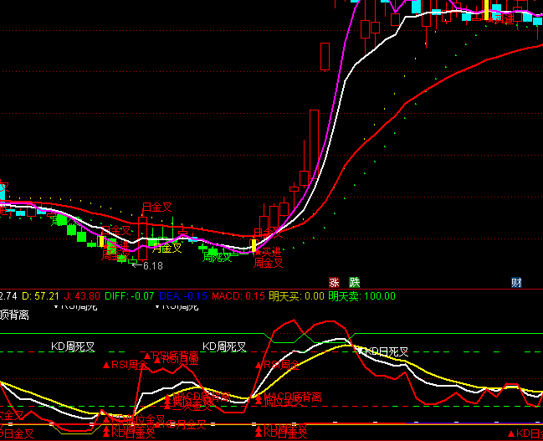
Task: Click the yellow 月金叉 label
Action: point(166,249)
